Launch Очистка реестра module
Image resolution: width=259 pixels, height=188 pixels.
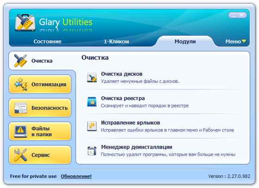point(123,98)
